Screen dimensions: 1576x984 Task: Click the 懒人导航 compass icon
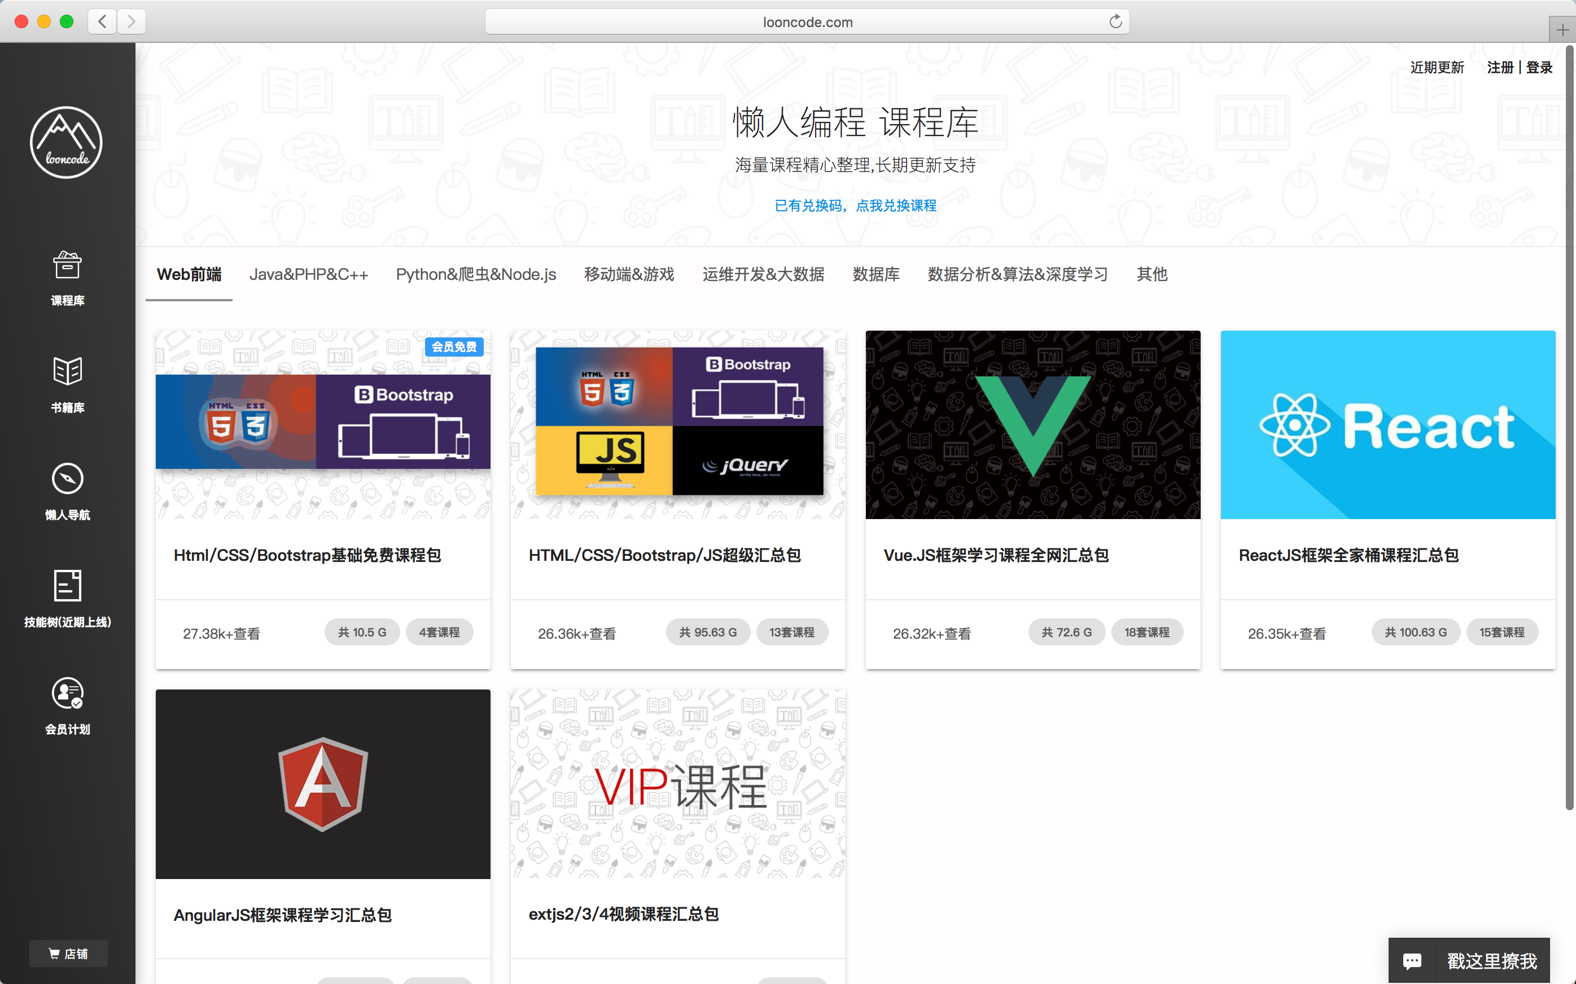67,478
